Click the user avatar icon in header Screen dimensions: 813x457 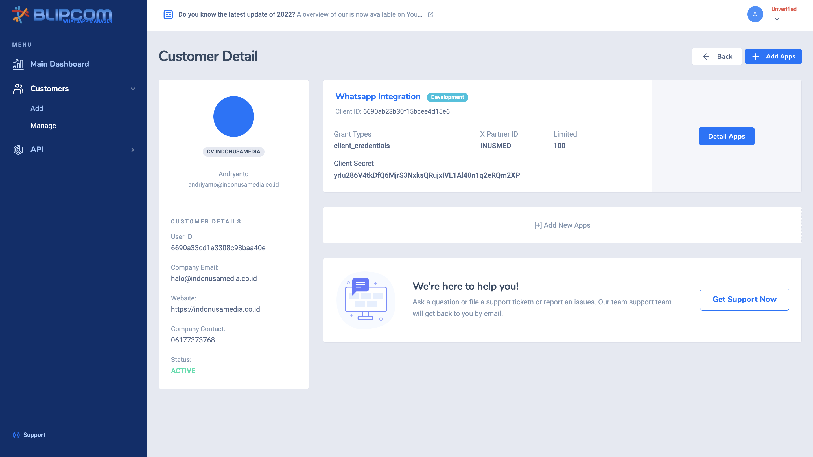[755, 14]
